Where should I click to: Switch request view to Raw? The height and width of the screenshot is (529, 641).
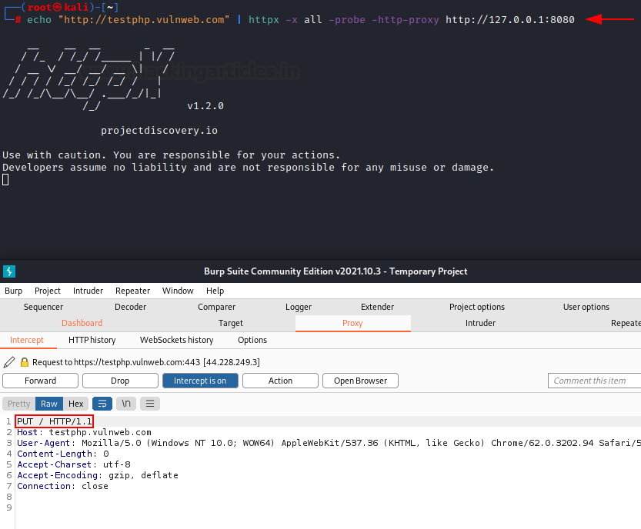coord(49,404)
